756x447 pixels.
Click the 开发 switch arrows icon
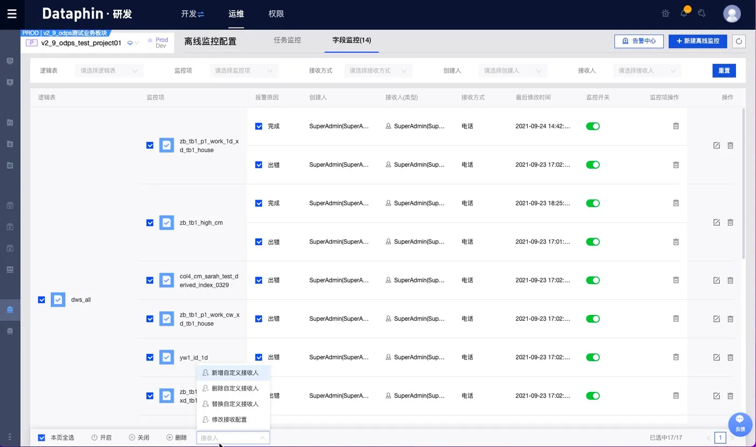[201, 14]
